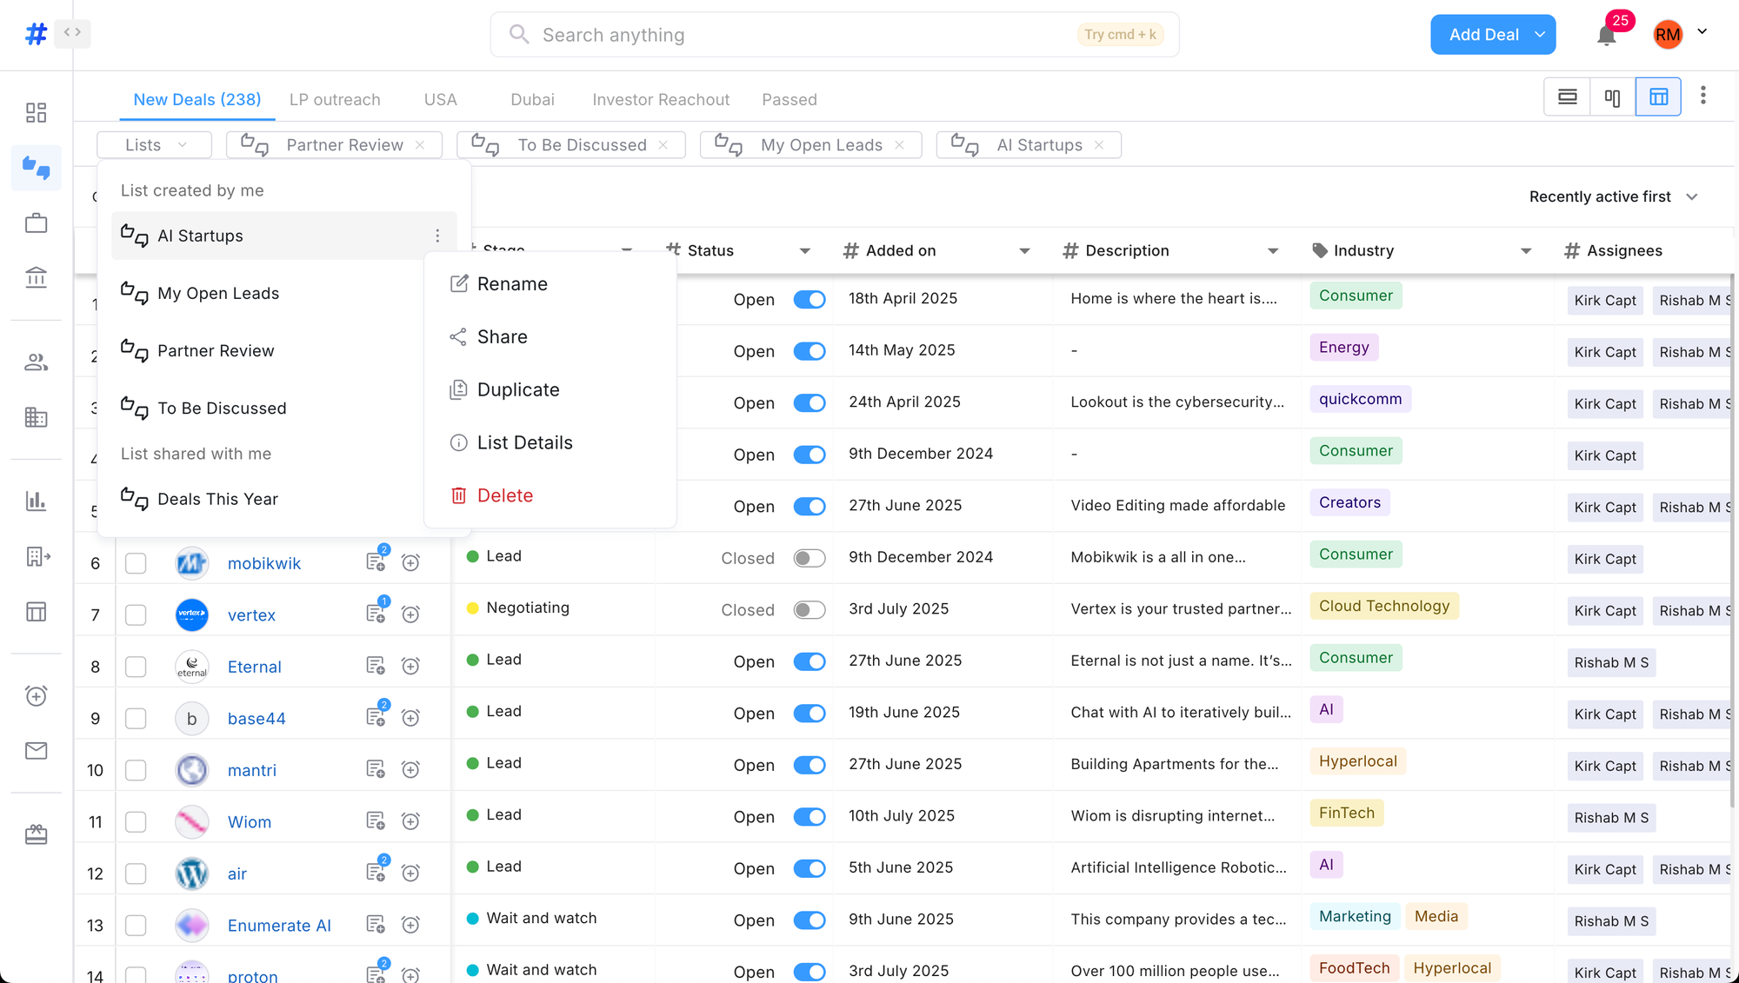Click the Search anything field

click(835, 35)
